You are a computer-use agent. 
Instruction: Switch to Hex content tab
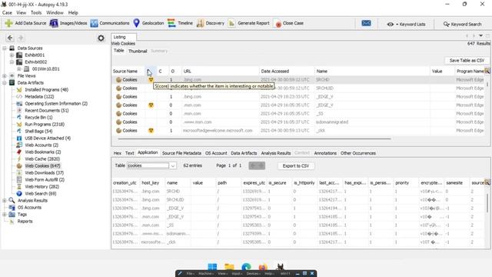[118, 153]
